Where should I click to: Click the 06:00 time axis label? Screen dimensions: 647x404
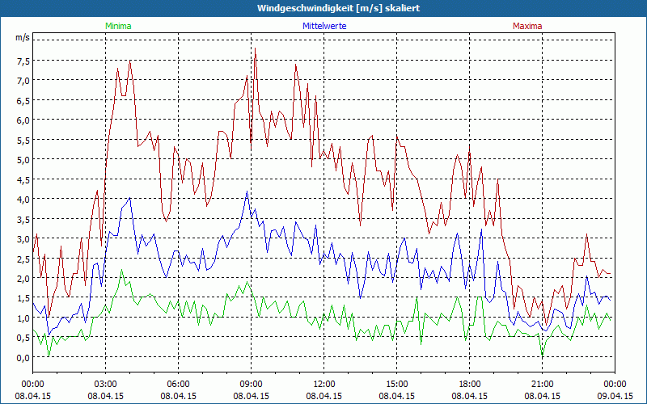(x=178, y=385)
